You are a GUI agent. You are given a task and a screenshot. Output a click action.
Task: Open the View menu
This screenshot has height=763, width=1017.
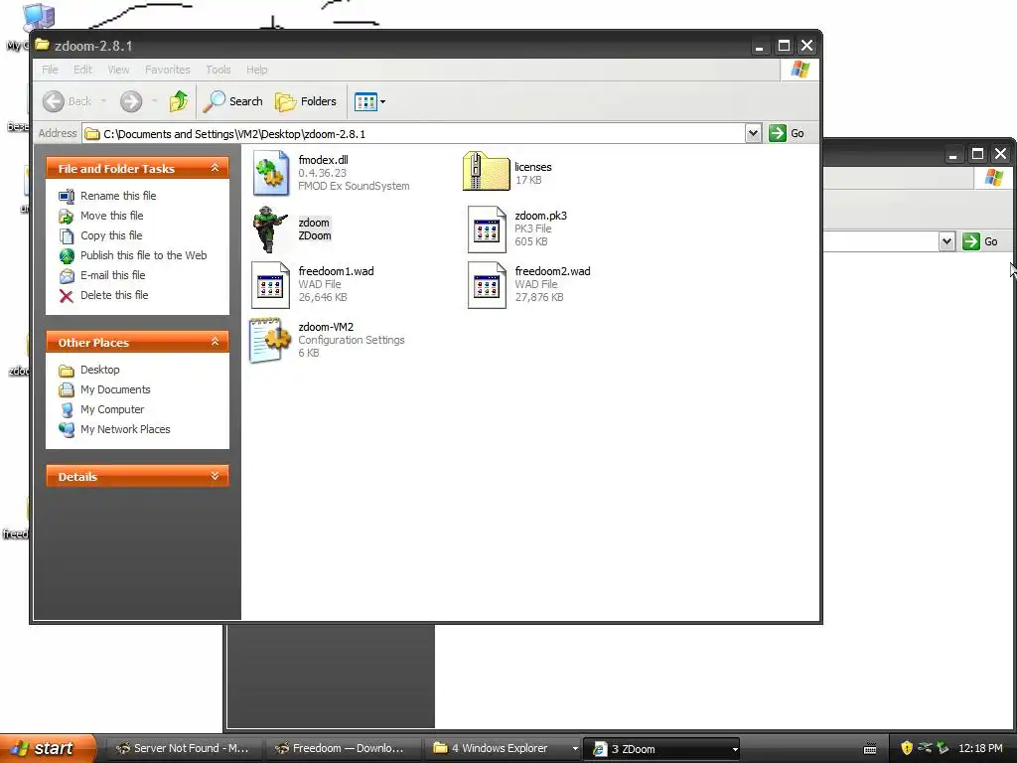coord(118,70)
